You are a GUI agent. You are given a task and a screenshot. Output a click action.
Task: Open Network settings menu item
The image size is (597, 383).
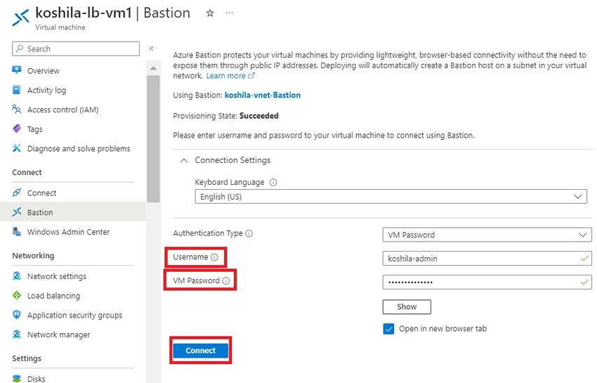(x=56, y=276)
